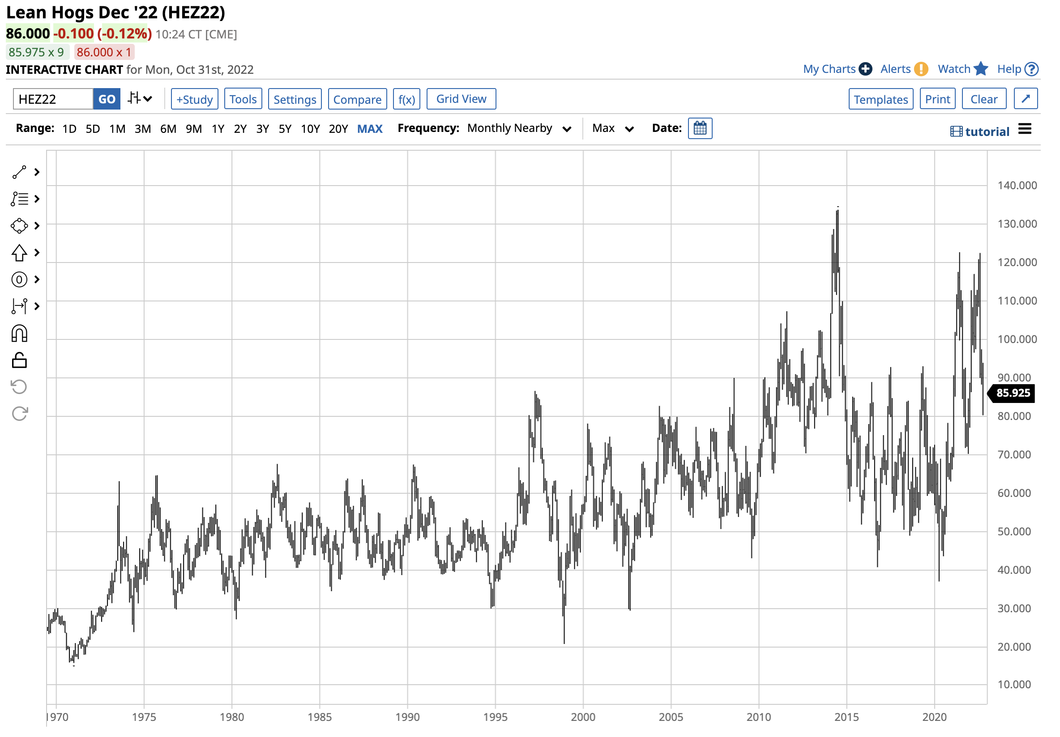
Task: Open the Monthly Nearby frequency dropdown
Action: tap(519, 129)
